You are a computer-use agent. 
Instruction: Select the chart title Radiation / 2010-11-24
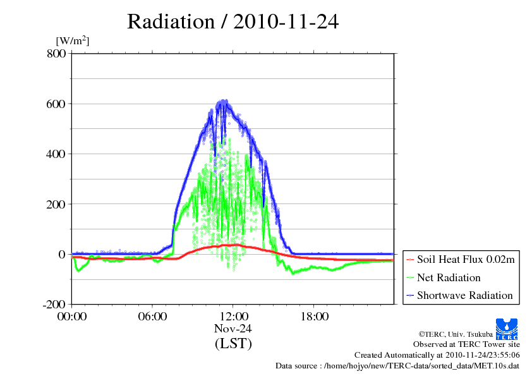233,21
